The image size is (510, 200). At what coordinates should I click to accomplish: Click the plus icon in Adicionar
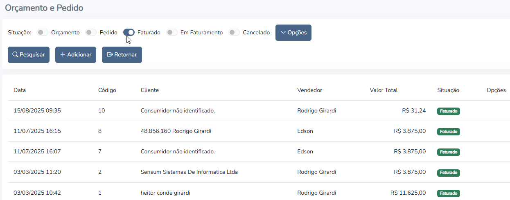pos(63,55)
